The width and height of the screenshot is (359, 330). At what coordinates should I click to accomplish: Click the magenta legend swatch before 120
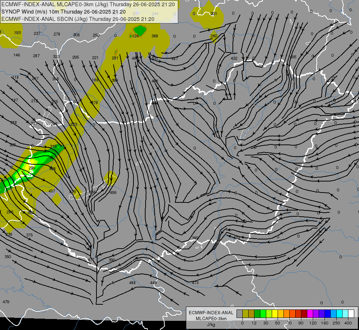point(310,313)
